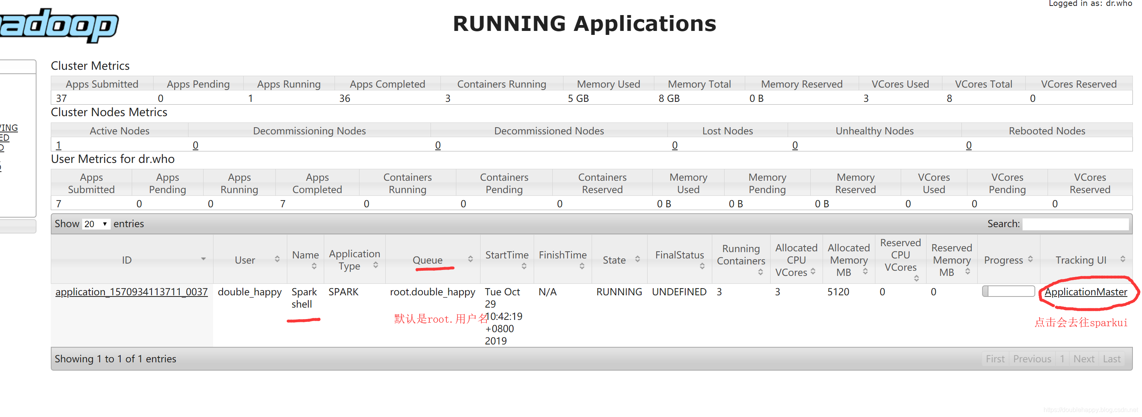Open Lost Nodes count link

point(675,145)
